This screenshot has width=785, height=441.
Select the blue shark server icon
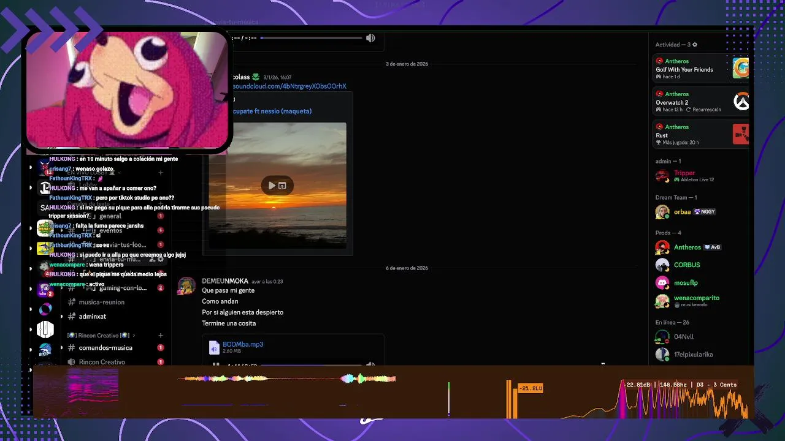45,350
